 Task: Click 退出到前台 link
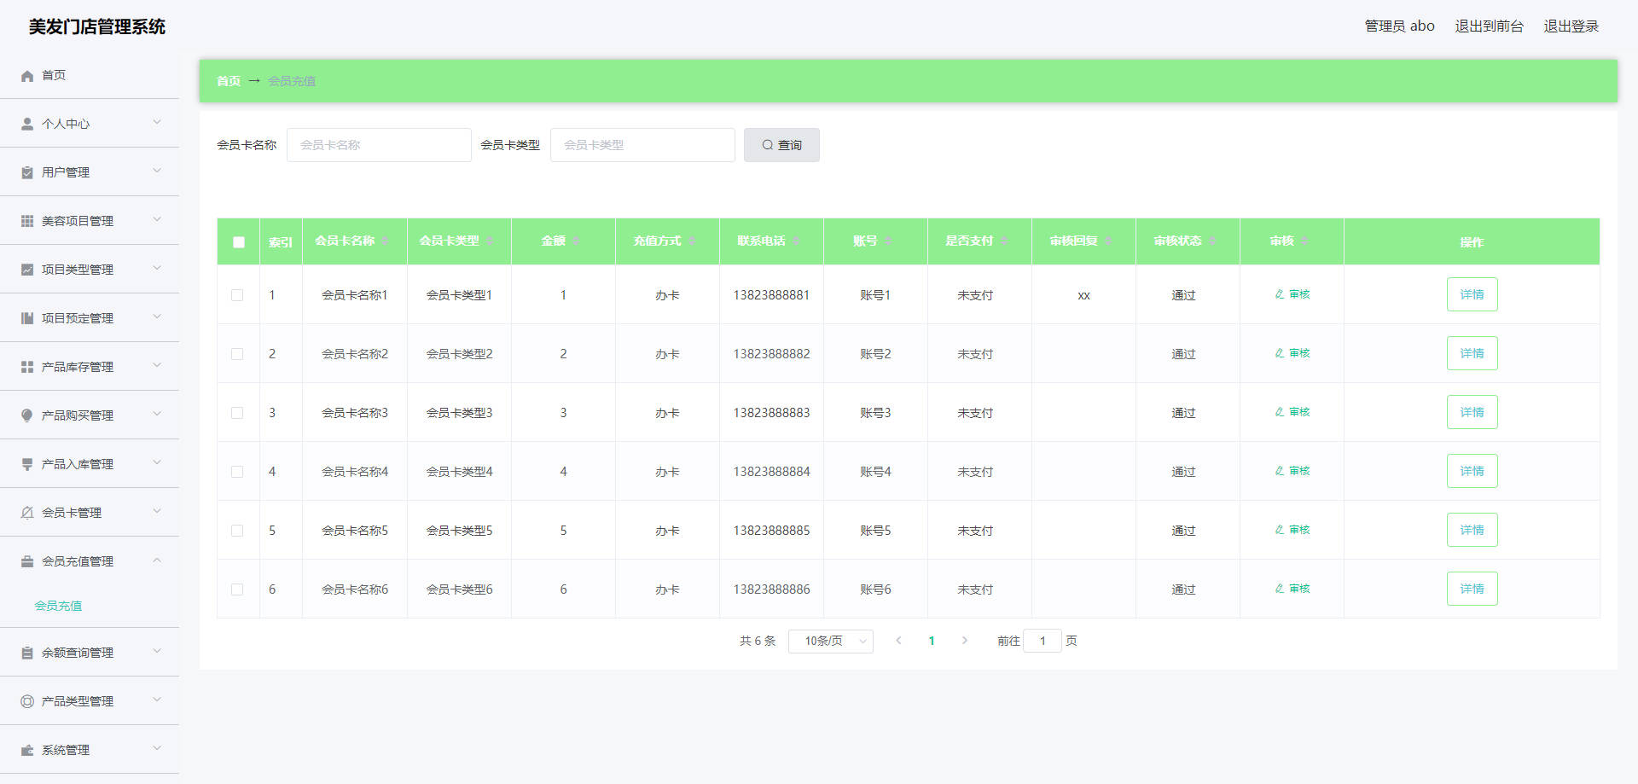click(1489, 26)
